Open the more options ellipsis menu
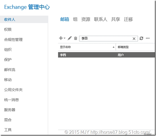Viewport: 156px width, 136px height. 148,38
